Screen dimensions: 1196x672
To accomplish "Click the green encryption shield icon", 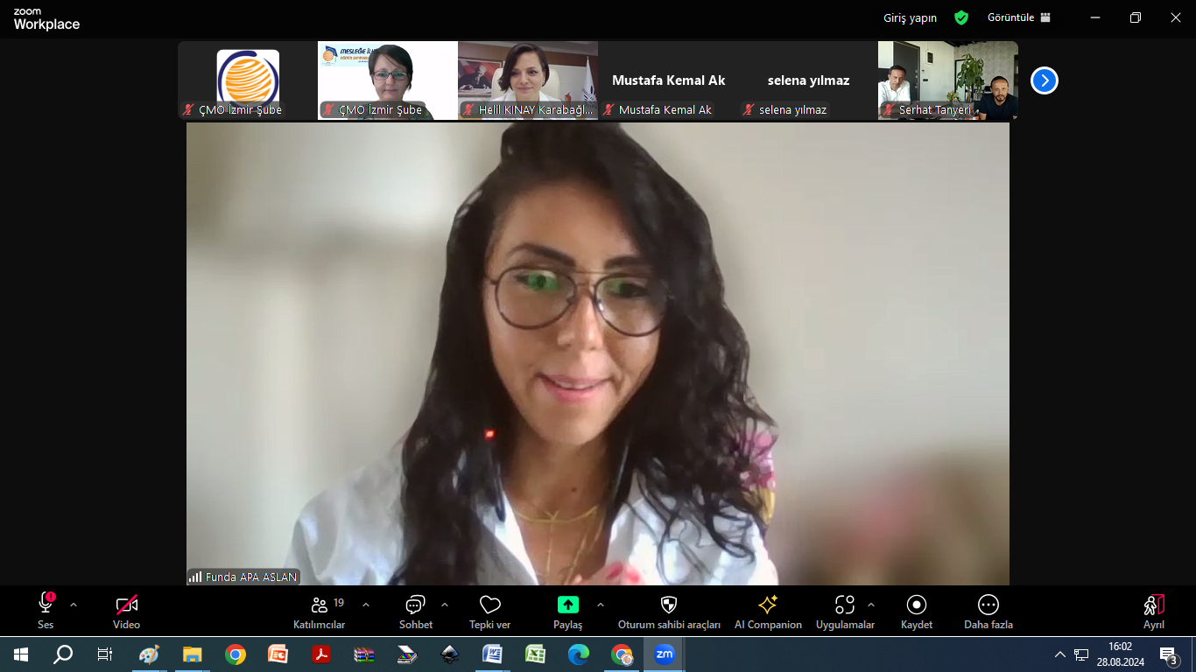I will (961, 17).
